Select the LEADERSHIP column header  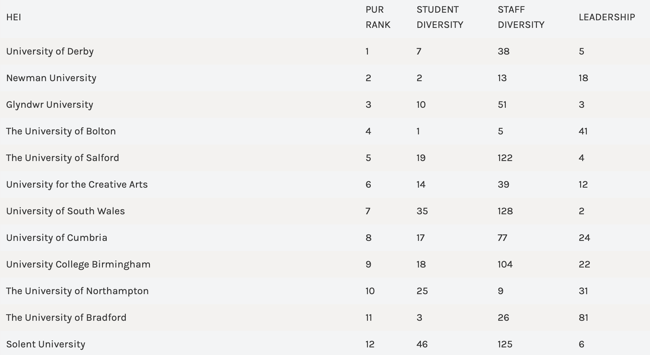606,17
